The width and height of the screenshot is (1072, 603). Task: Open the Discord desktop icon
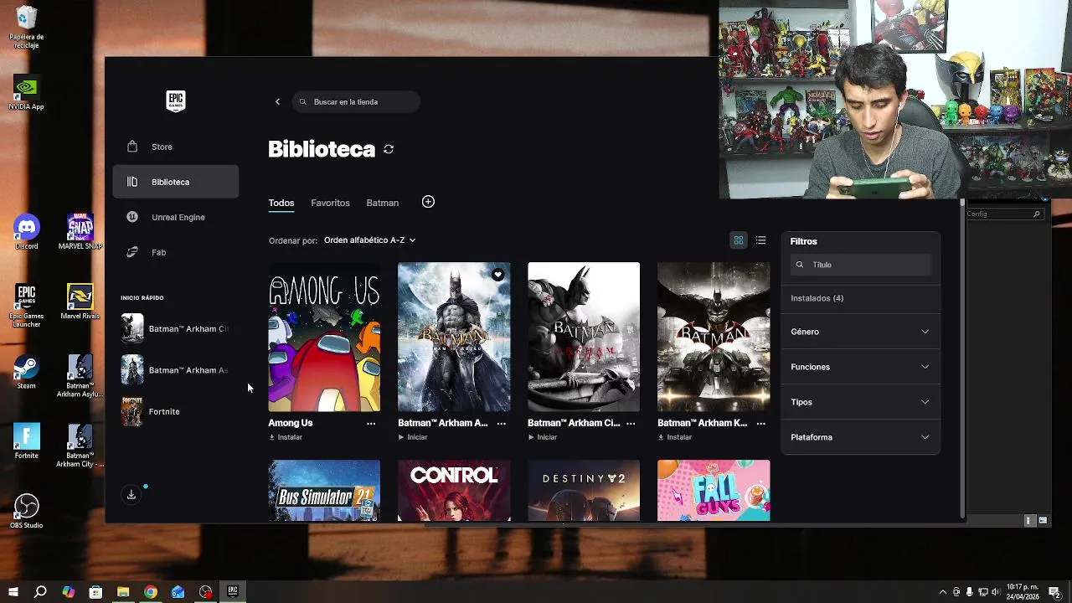(x=27, y=233)
